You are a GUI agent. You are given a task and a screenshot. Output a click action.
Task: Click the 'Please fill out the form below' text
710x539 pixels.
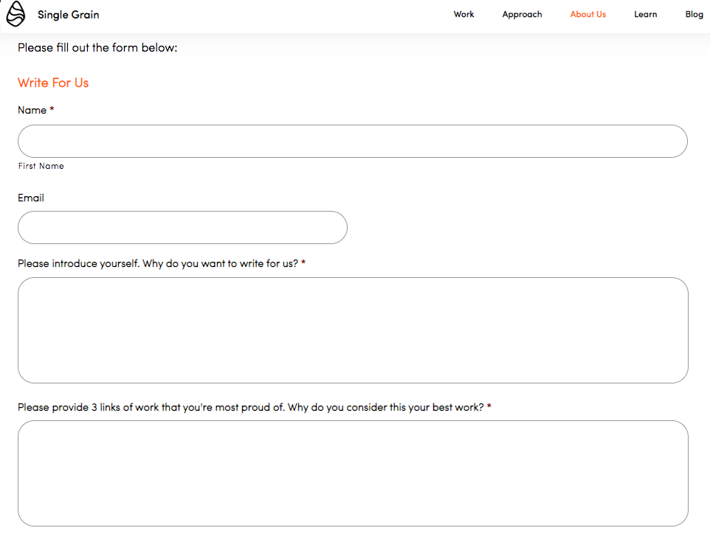[x=97, y=48]
